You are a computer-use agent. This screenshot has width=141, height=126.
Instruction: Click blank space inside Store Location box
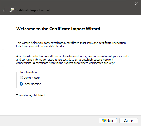pos(56,81)
